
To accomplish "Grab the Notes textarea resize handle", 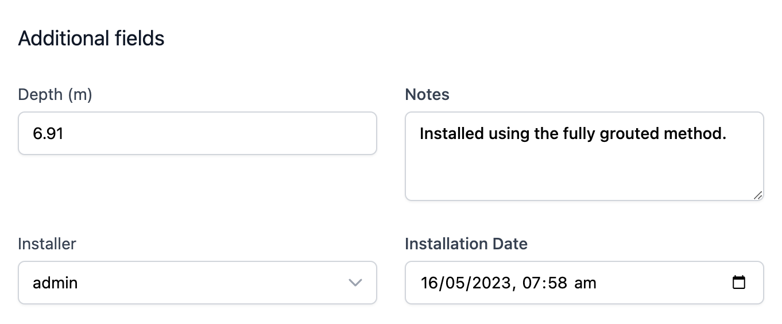I will tap(758, 195).
